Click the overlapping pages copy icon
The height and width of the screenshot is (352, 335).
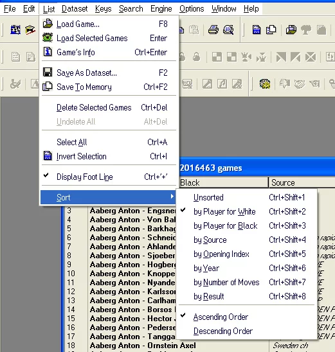pyautogui.click(x=271, y=30)
